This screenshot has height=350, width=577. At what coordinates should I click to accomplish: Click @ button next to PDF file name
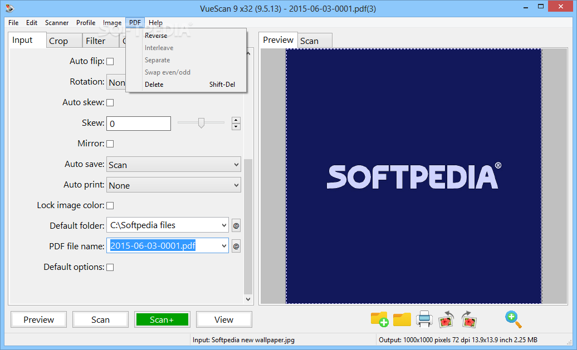click(236, 246)
